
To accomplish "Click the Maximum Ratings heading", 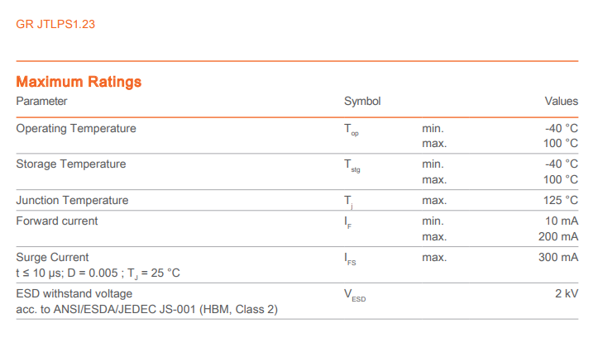I will coord(79,82).
